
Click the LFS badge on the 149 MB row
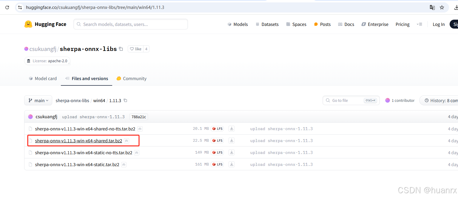tap(217, 152)
